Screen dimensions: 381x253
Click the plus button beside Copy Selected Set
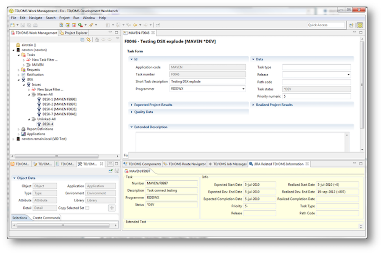coord(112,208)
